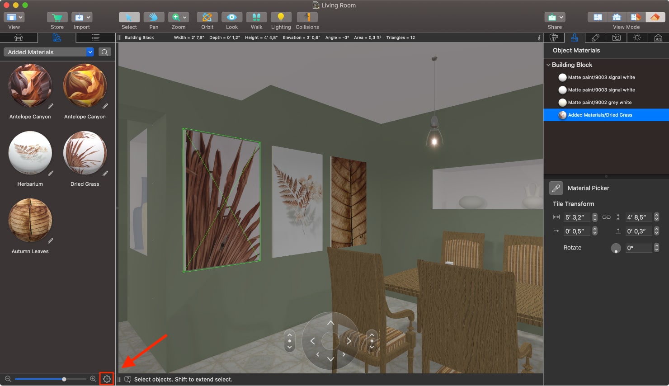Click the Zoom magnifier tool
The height and width of the screenshot is (386, 669).
click(x=176, y=17)
